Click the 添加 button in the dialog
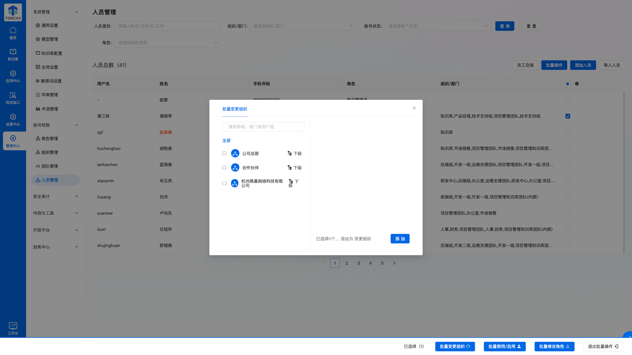The height and width of the screenshot is (355, 632). click(400, 238)
